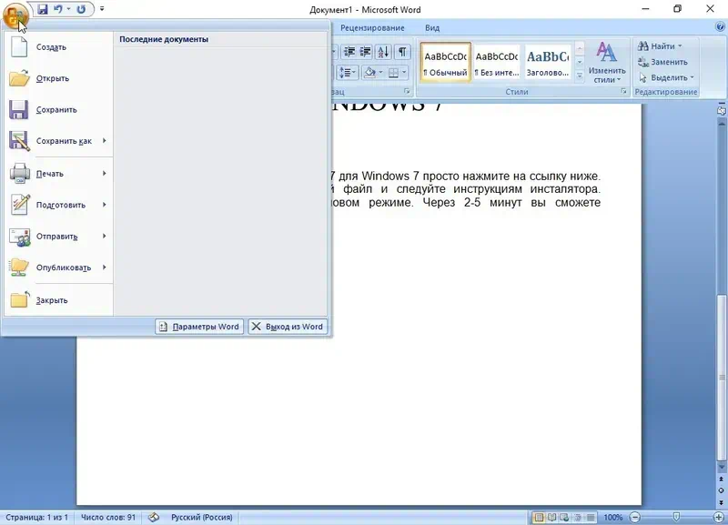Click Найти find button
The height and width of the screenshot is (525, 728).
coord(660,46)
